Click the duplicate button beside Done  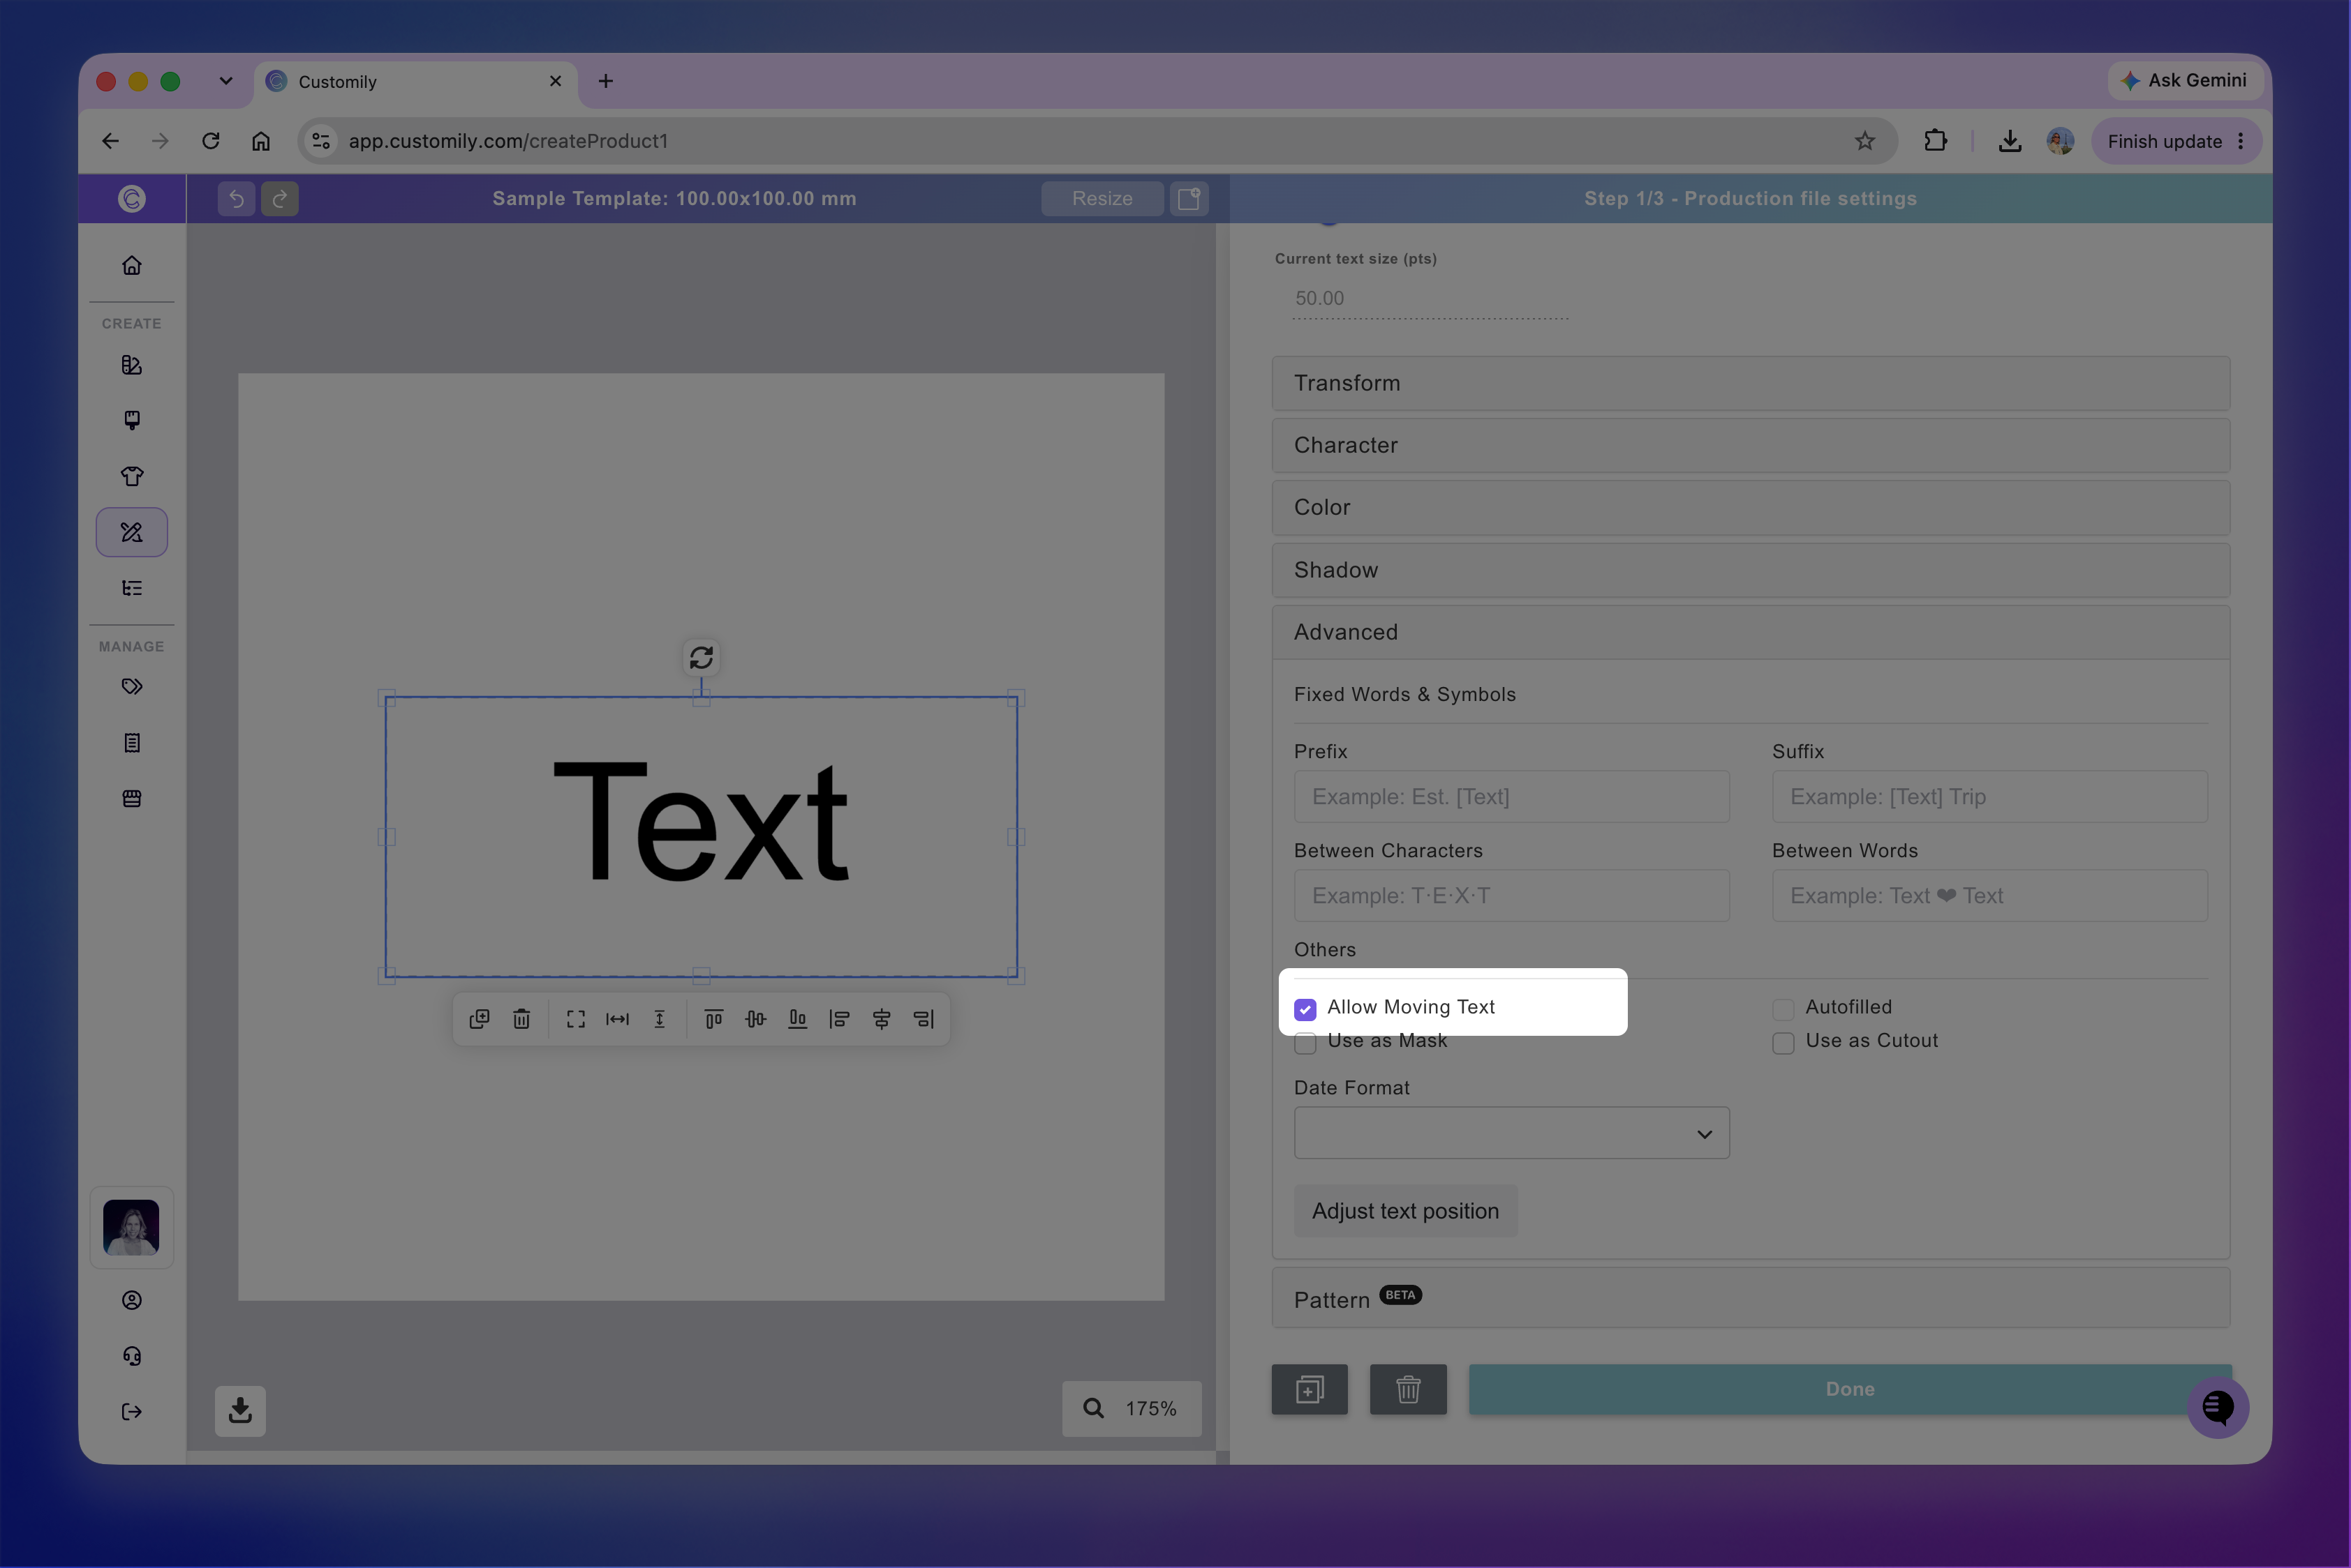pos(1309,1389)
